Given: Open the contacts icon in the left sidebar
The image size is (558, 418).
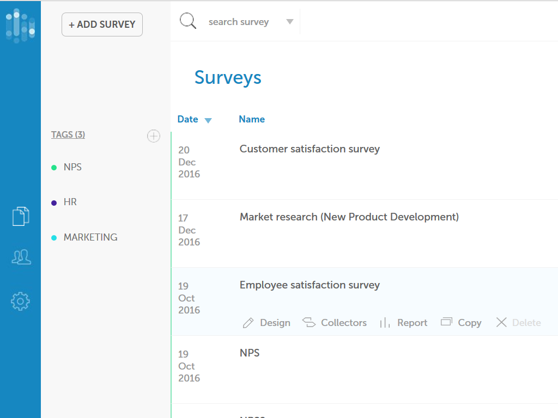Looking at the screenshot, I should pyautogui.click(x=20, y=256).
